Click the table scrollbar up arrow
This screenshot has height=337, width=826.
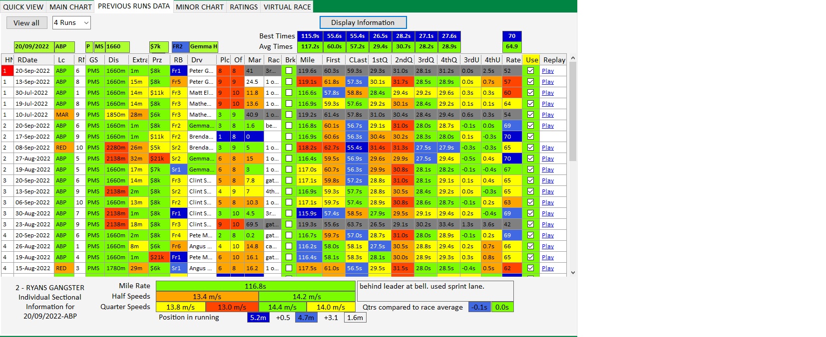573,58
